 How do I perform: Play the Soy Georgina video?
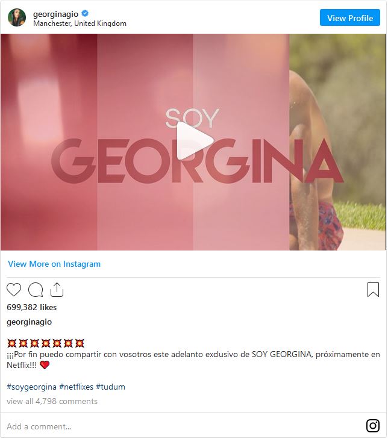tap(194, 141)
